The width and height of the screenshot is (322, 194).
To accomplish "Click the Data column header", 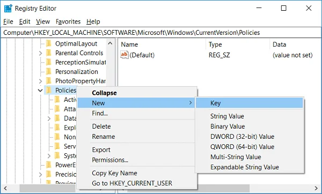I will click(x=296, y=44).
